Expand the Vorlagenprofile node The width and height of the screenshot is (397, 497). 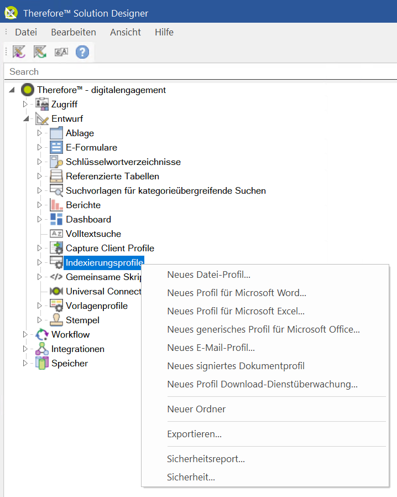[39, 306]
